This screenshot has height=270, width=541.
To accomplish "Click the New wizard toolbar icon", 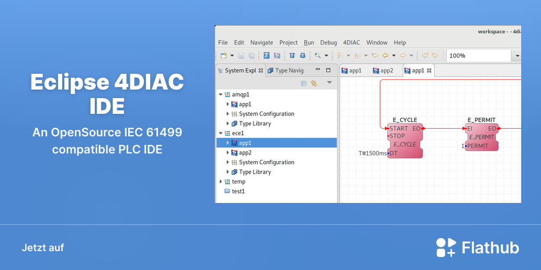I will coord(223,55).
